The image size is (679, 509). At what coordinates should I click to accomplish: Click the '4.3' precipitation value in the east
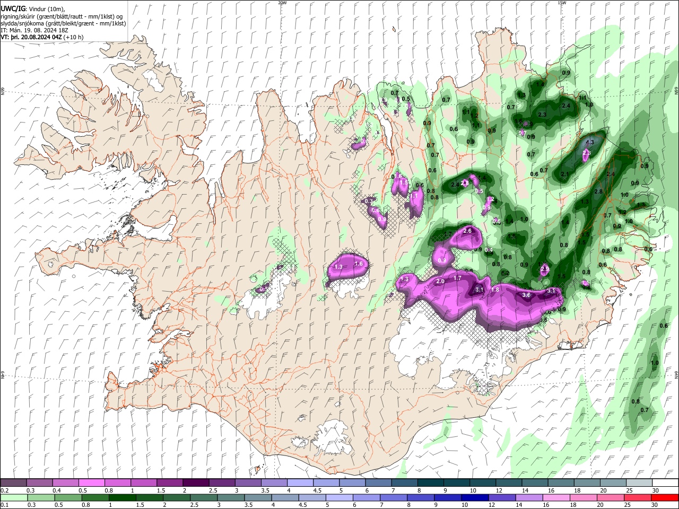pyautogui.click(x=589, y=143)
